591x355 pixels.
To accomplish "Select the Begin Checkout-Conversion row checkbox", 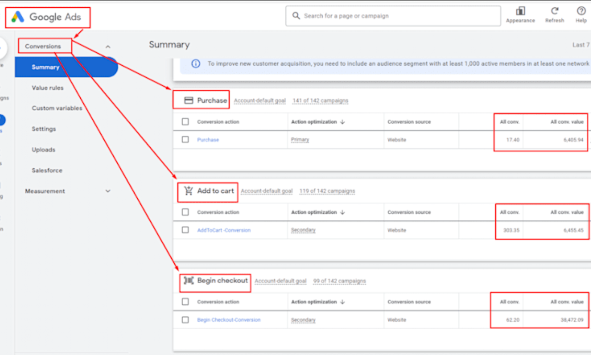I will pyautogui.click(x=185, y=320).
